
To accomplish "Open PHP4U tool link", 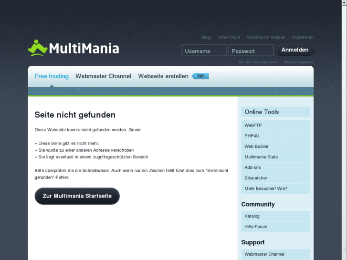I will (275, 136).
